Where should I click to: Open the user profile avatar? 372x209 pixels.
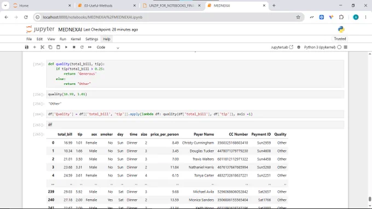(x=356, y=17)
